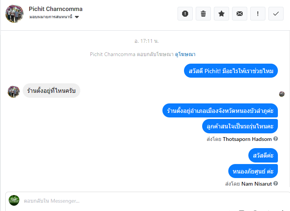
Task: Mark conversation unread via the envelope icon
Action: pyautogui.click(x=240, y=14)
